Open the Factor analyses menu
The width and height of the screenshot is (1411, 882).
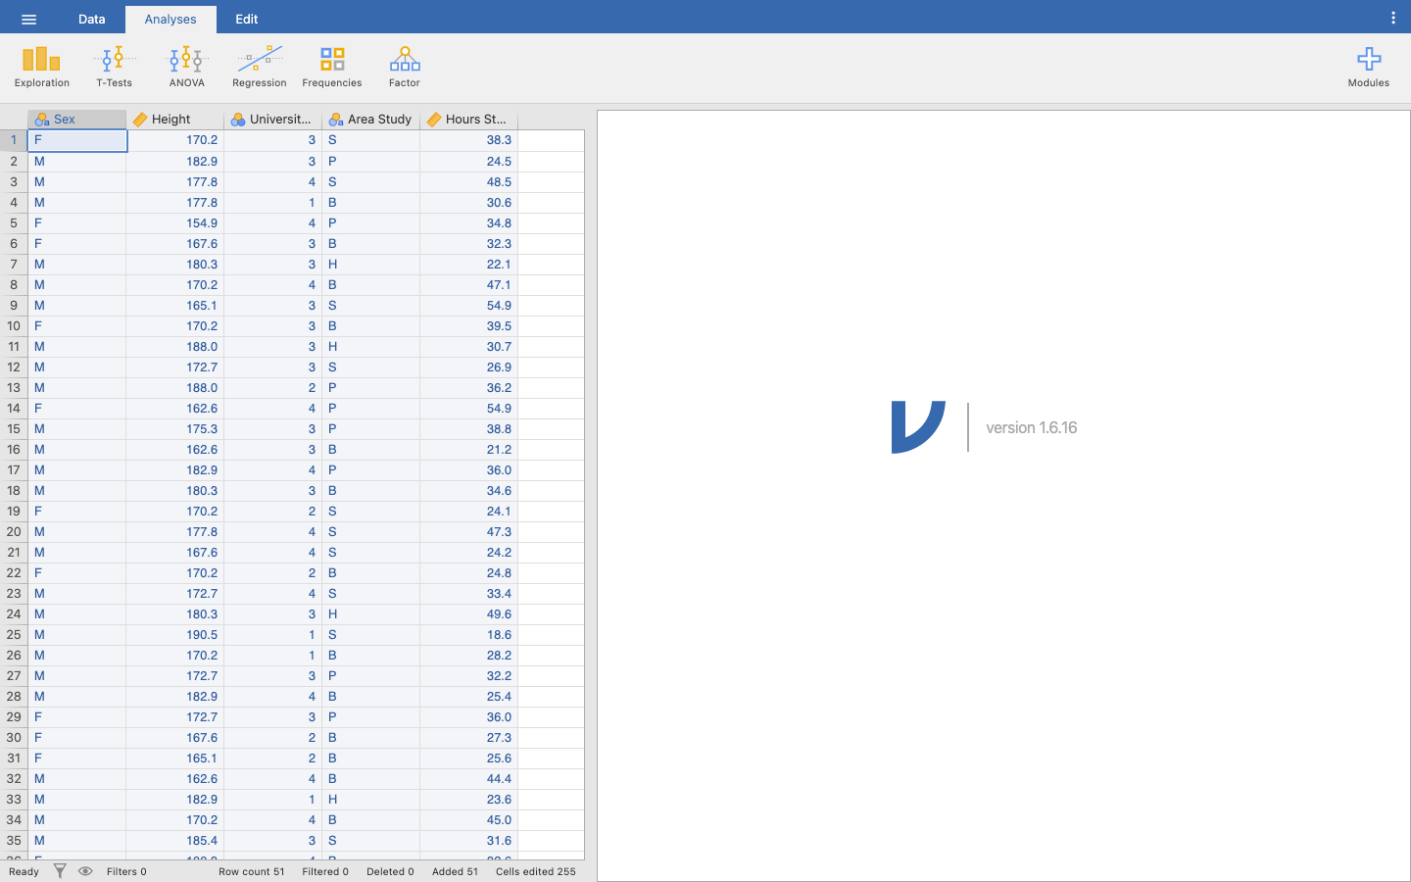click(405, 67)
